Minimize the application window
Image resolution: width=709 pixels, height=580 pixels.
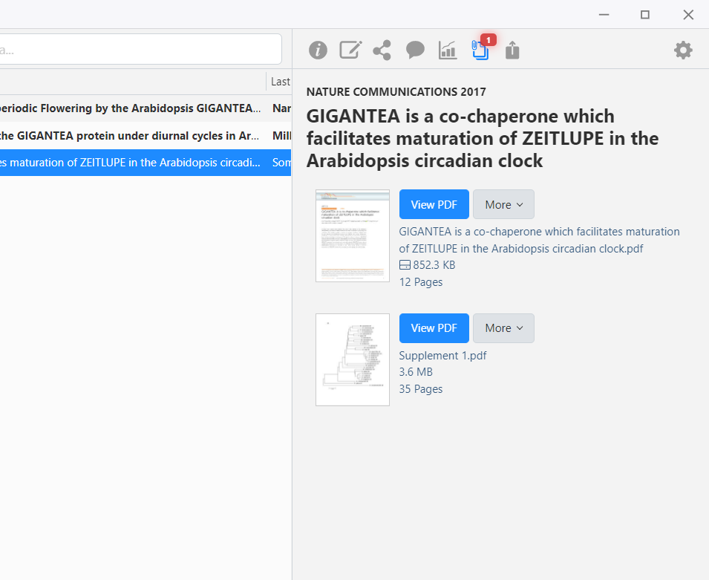[x=604, y=15]
